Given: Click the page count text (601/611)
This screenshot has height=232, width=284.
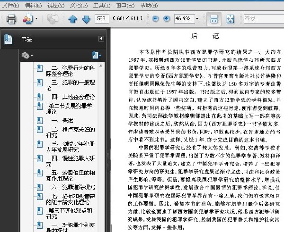Looking at the screenshot, I should (x=127, y=18).
